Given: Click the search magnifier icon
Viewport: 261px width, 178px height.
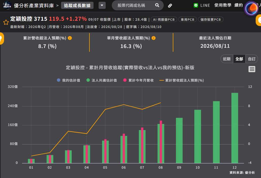Looking at the screenshot, I should point(157,5).
